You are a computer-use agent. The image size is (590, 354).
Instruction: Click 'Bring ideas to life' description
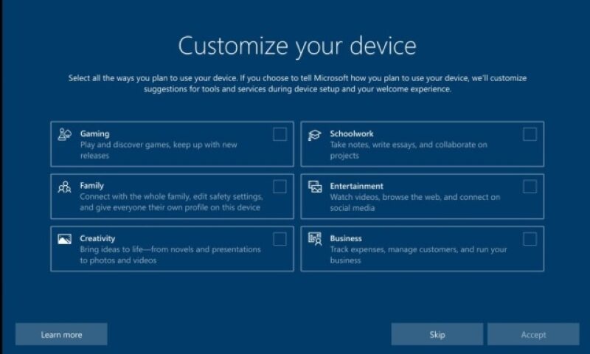click(170, 254)
